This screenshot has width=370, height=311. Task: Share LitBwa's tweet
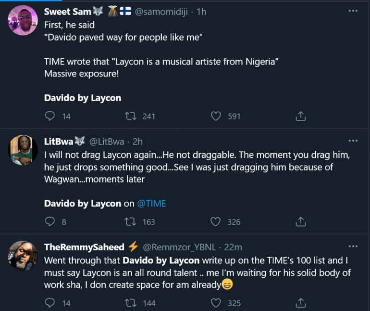coord(301,221)
